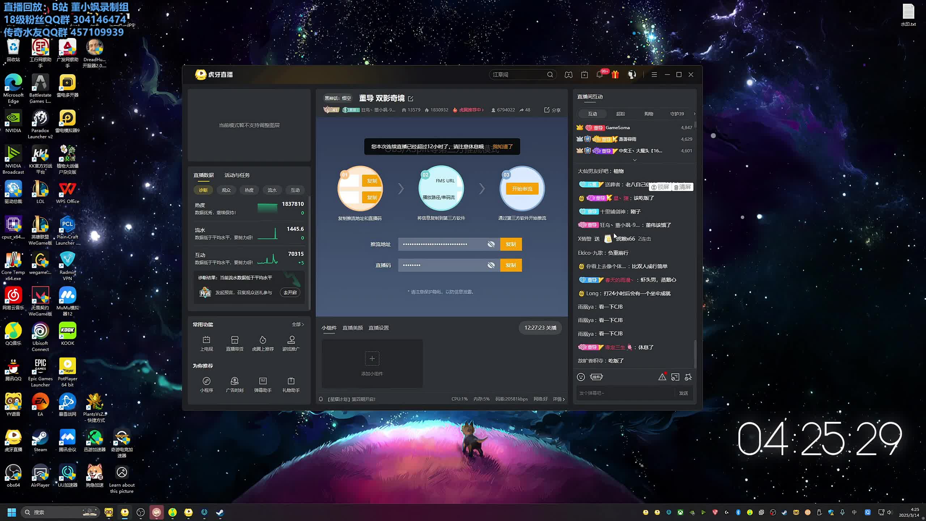Screen dimensions: 926x521
Task: Open 虎翼上推荐 function icon
Action: pyautogui.click(x=263, y=343)
